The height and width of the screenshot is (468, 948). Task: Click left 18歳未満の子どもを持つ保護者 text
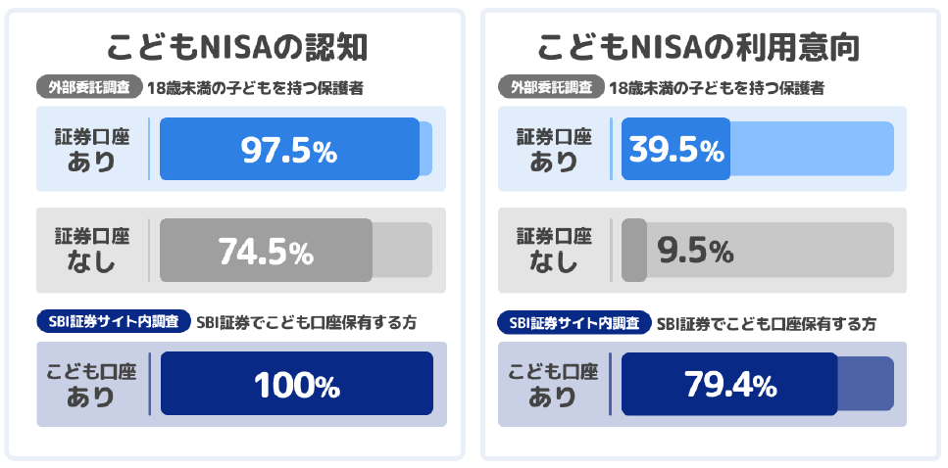255,88
